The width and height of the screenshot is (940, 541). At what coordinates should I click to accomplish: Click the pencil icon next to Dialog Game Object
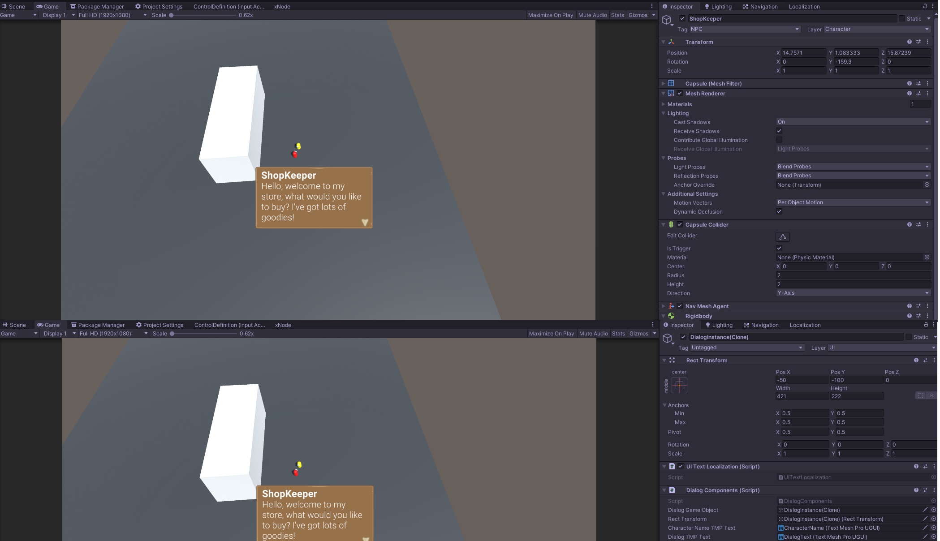click(x=924, y=510)
